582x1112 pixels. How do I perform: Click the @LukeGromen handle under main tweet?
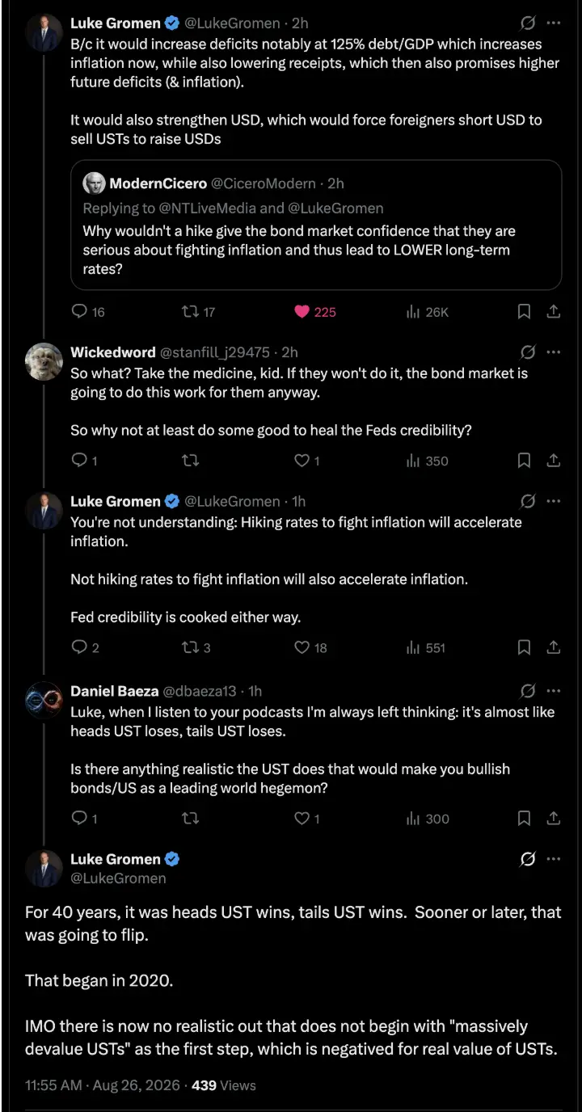[x=118, y=878]
